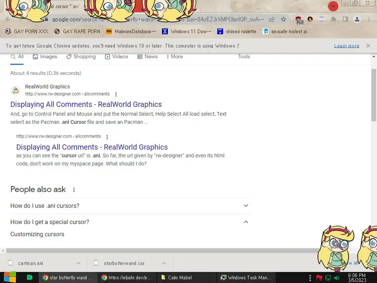This screenshot has height=283, width=377.
Task: Collapse How do I get a special cursor?
Action: [x=130, y=222]
